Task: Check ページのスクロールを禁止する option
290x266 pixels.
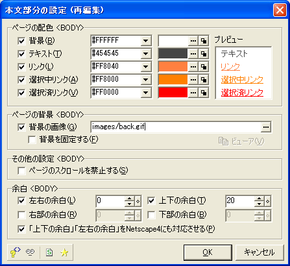Action: click(x=21, y=171)
